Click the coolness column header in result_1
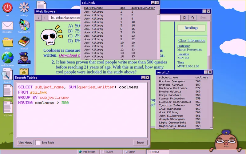This screenshot has width=246, height=154. (202, 78)
